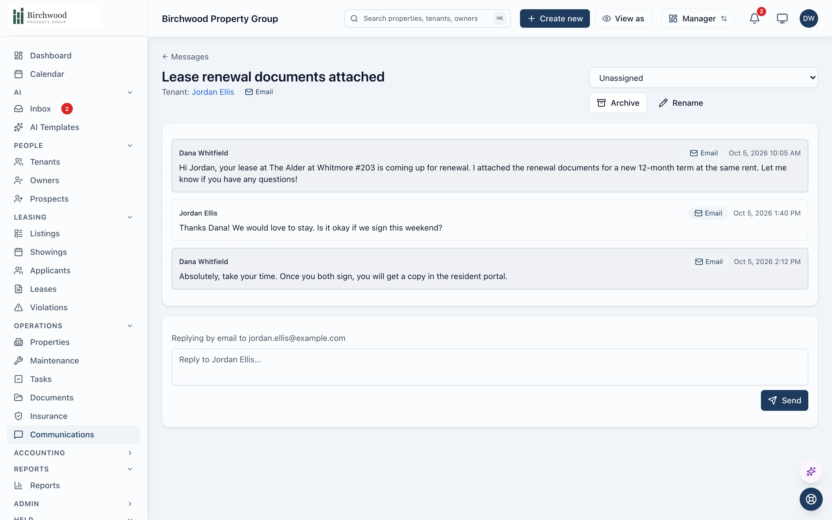The image size is (832, 520).
Task: Open Calendar from sidebar
Action: tap(74, 74)
